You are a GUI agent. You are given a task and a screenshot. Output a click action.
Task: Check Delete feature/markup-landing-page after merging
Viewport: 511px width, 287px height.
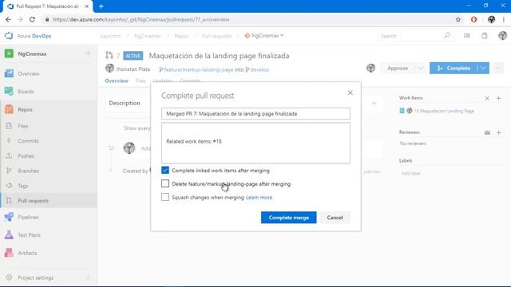(x=165, y=183)
